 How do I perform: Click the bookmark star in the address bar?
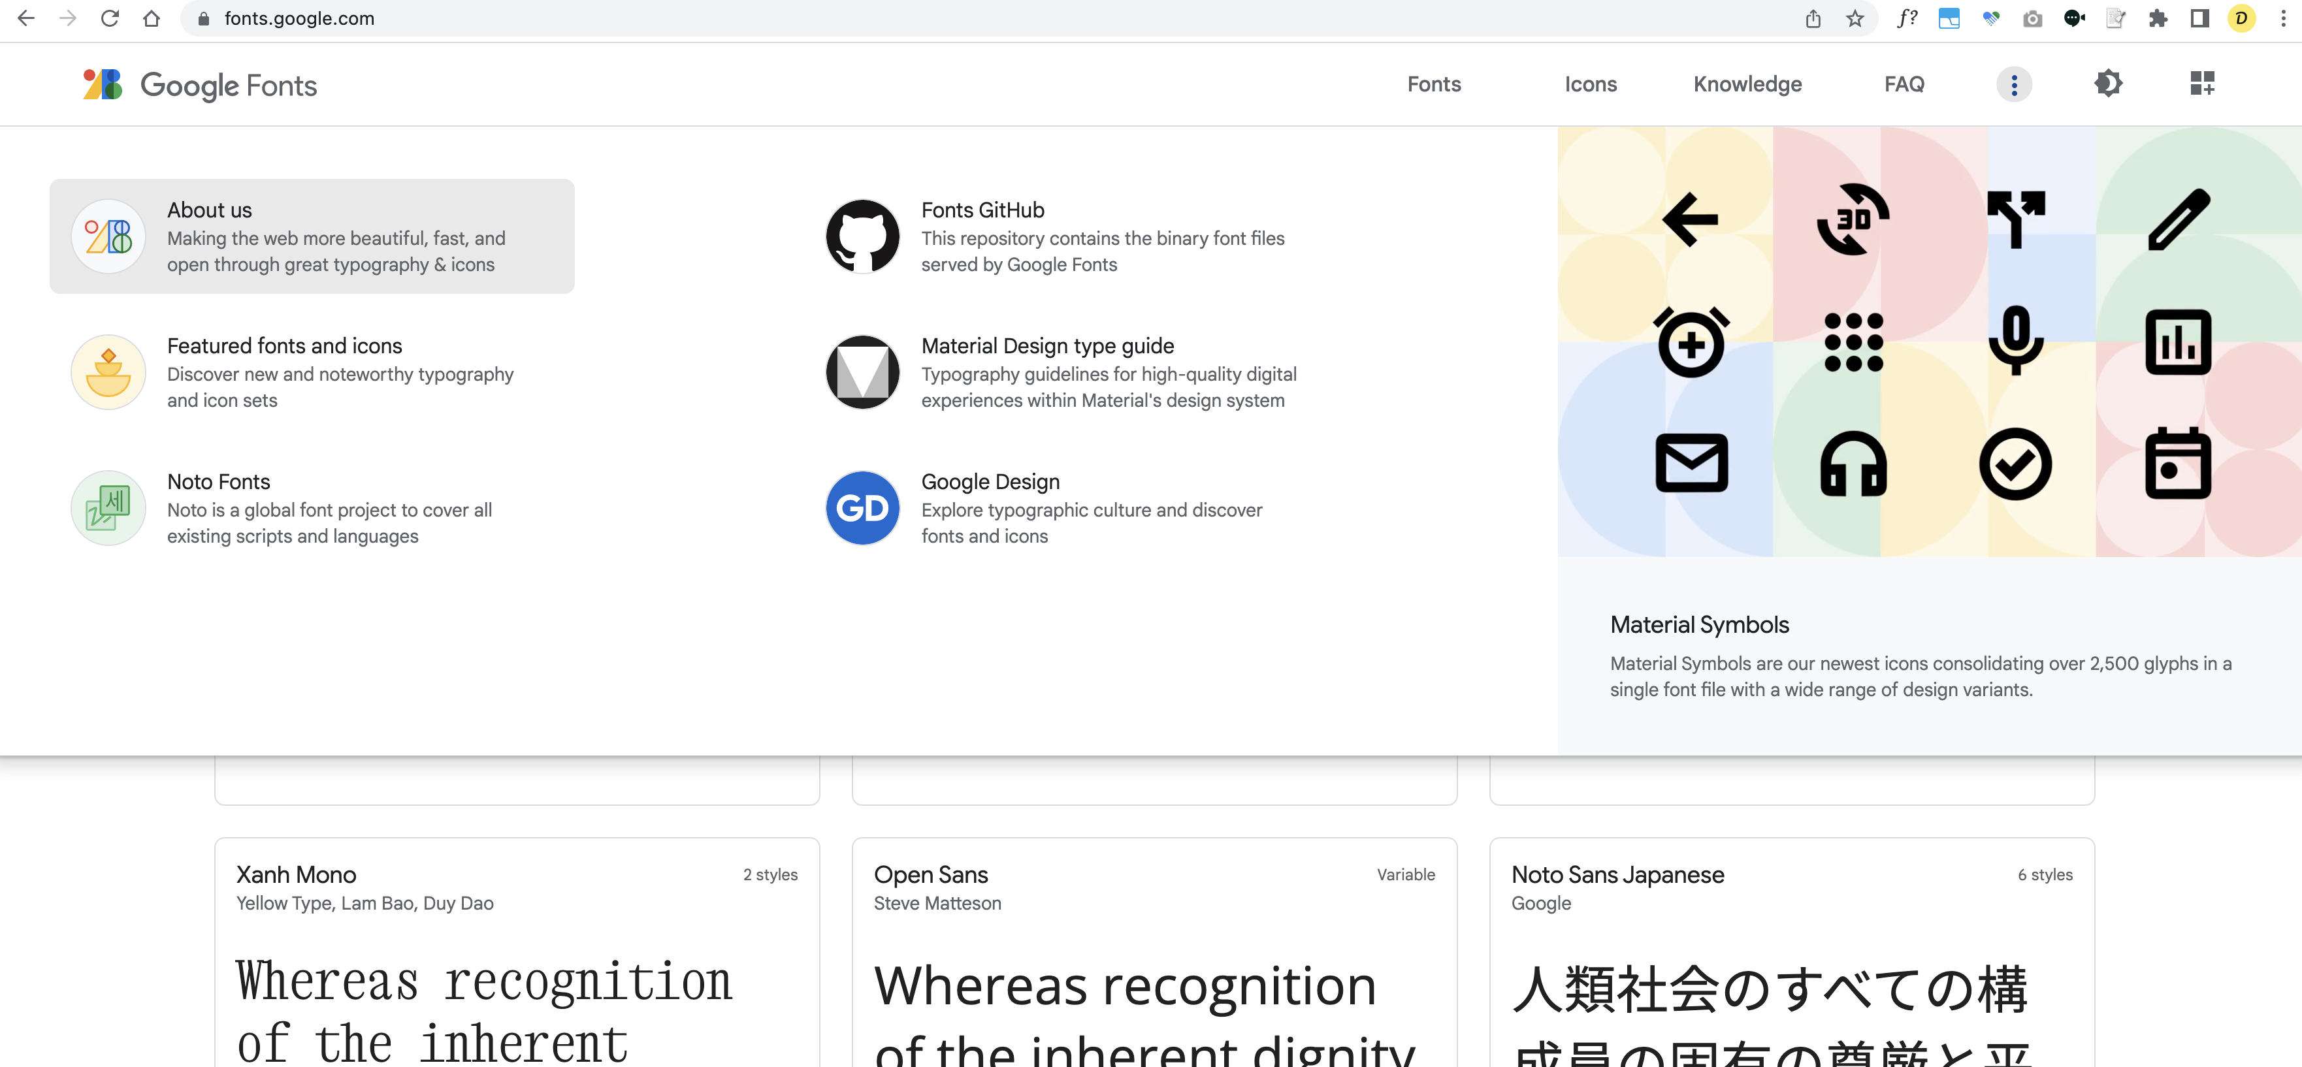pos(1855,18)
